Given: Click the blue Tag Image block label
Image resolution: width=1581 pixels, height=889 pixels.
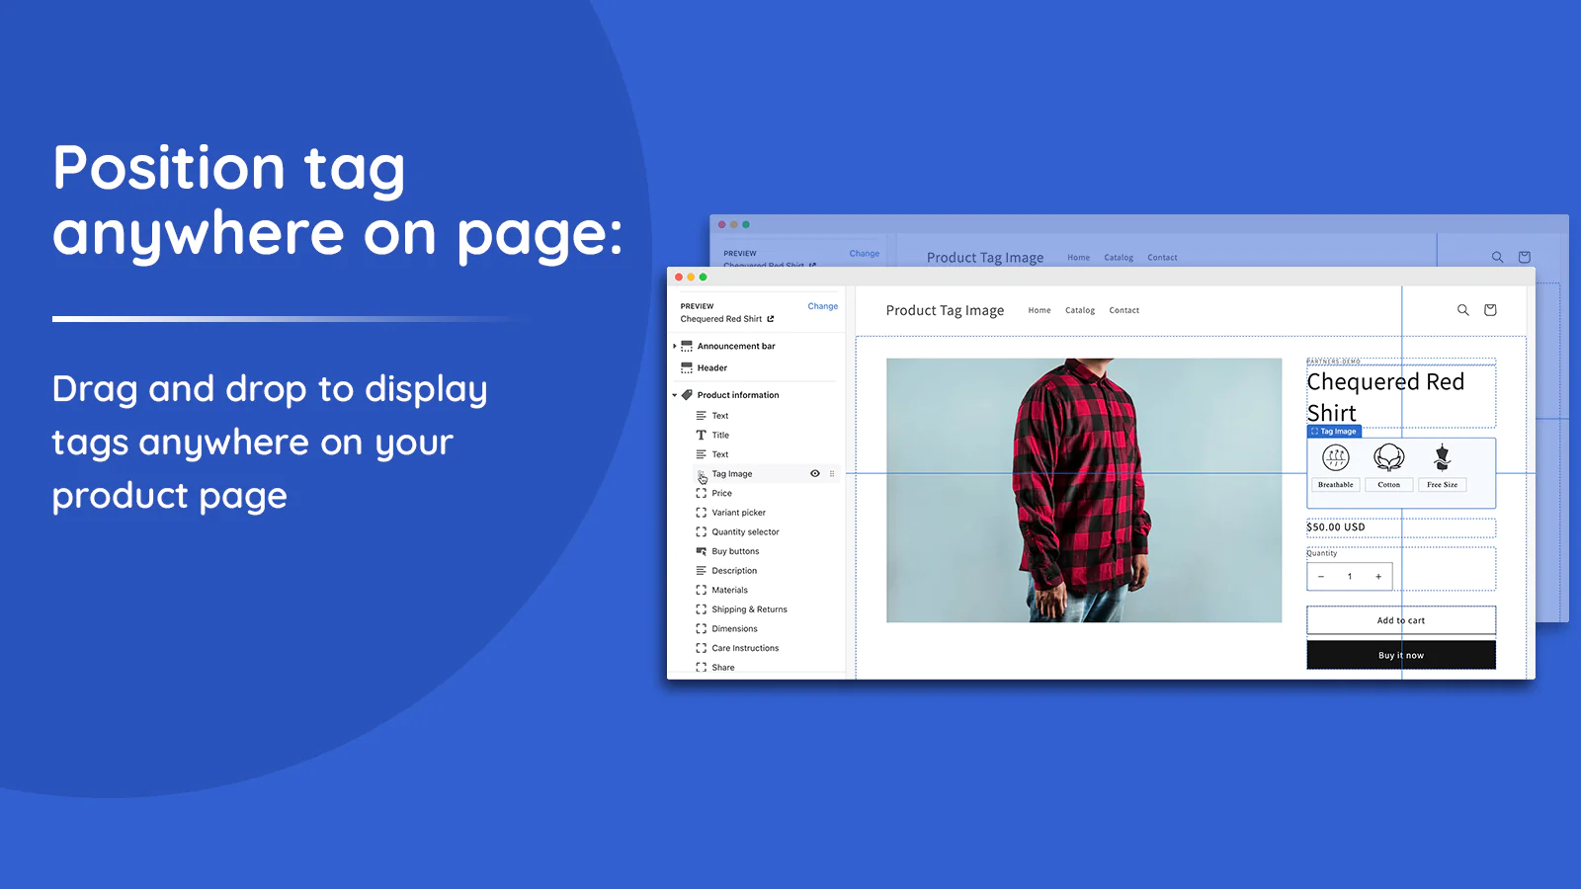Looking at the screenshot, I should pos(1334,432).
